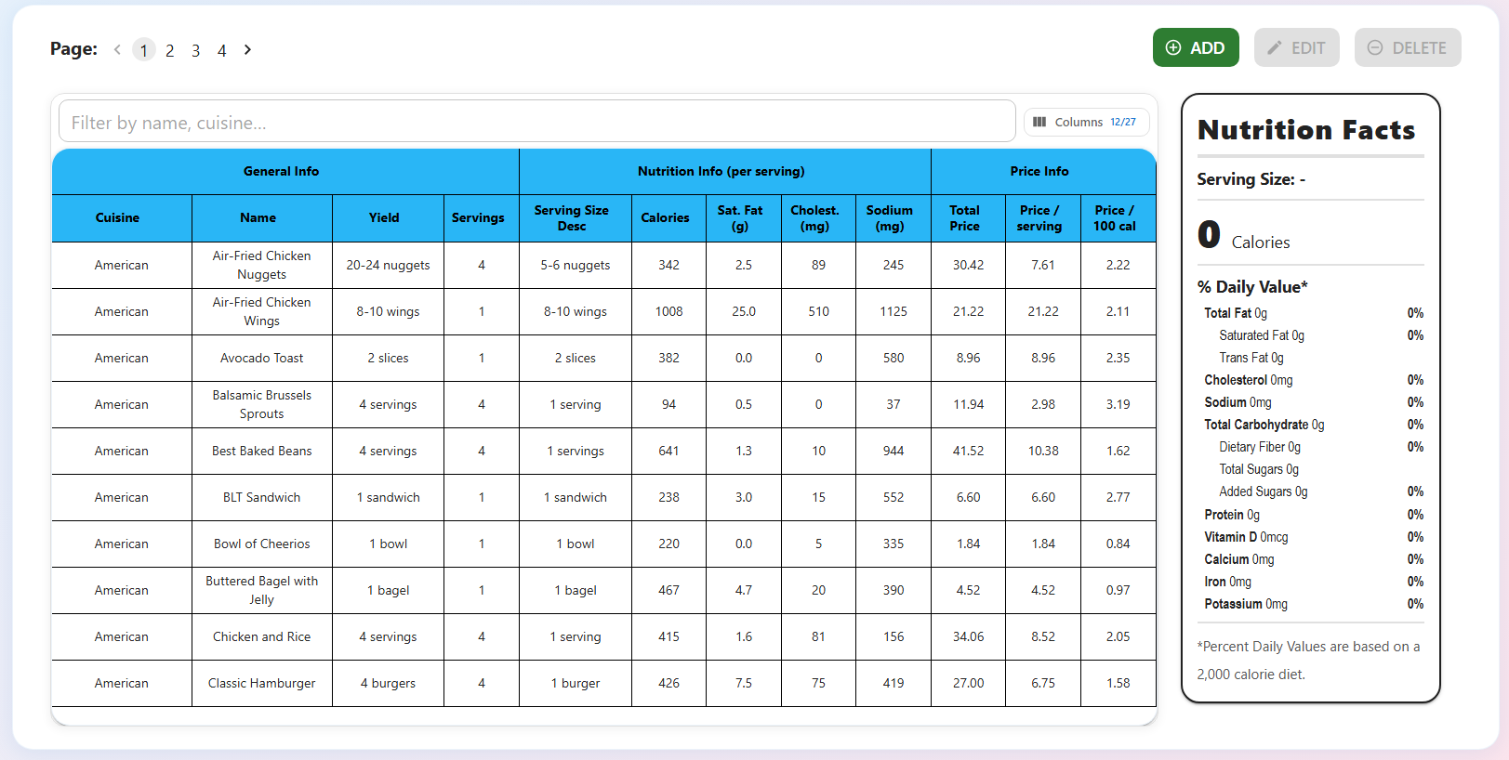The height and width of the screenshot is (760, 1509).
Task: Go to page 3
Action: (195, 50)
